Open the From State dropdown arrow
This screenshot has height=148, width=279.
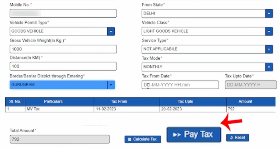click(x=269, y=14)
